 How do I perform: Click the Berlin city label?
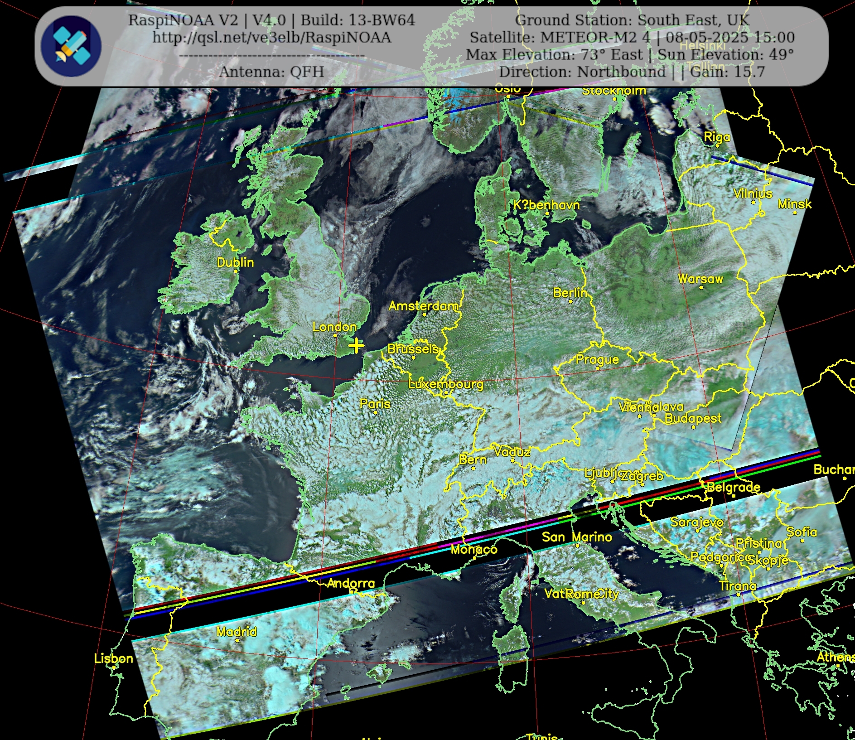pyautogui.click(x=570, y=293)
